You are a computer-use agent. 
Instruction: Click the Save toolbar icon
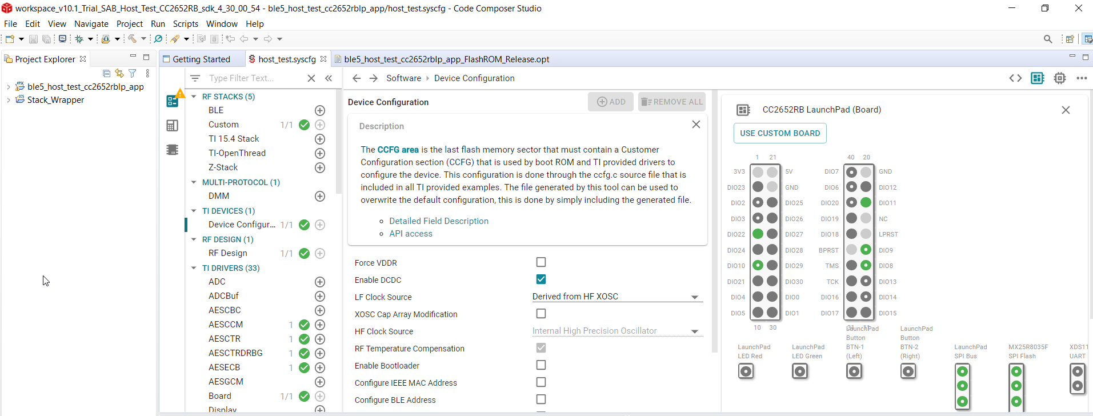(x=33, y=39)
